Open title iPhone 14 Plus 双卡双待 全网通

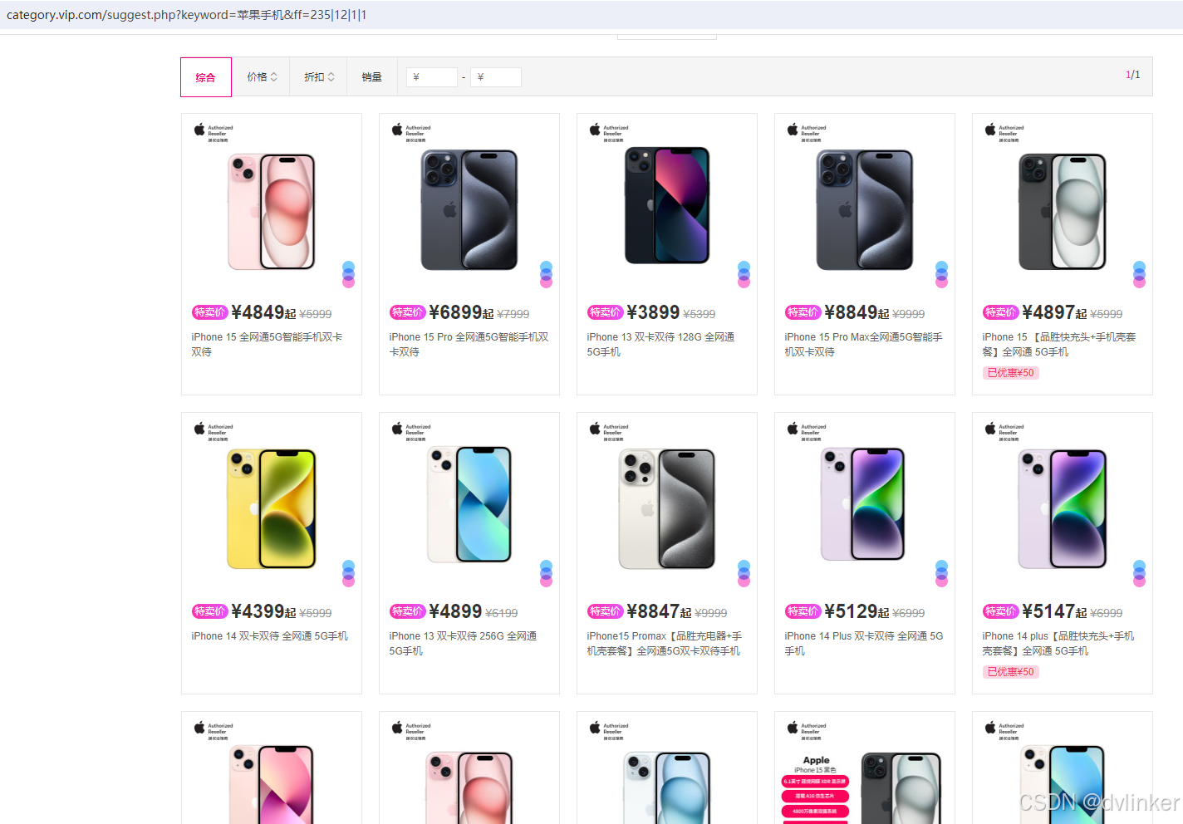coord(863,644)
